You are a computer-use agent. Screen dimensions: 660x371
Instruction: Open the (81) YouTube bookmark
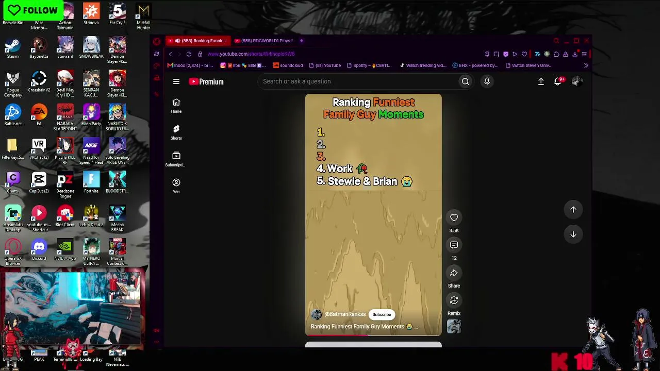(x=325, y=65)
